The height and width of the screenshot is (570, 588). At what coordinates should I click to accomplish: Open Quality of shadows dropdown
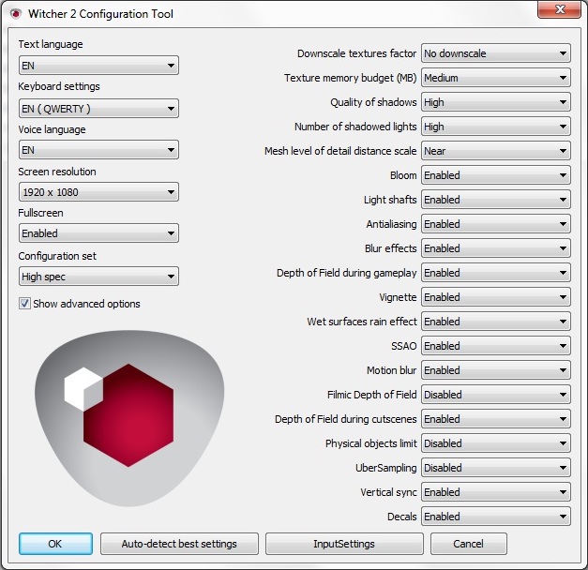click(x=496, y=102)
